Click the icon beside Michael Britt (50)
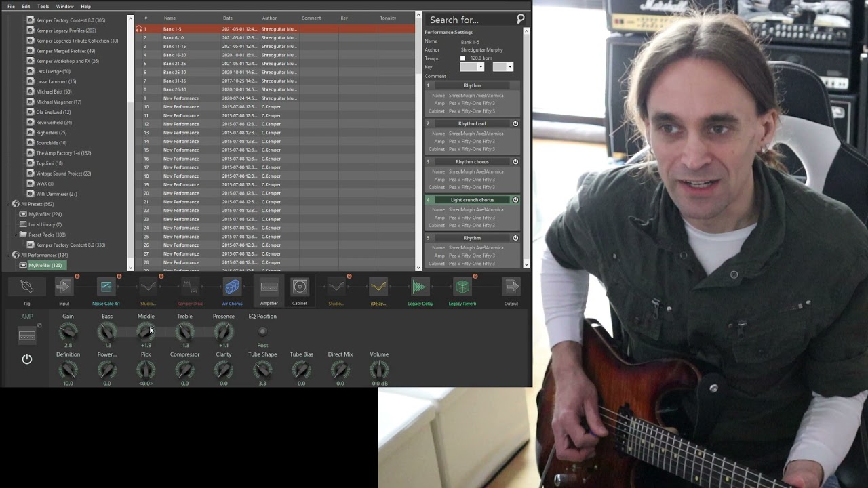This screenshot has height=488, width=868. point(31,91)
